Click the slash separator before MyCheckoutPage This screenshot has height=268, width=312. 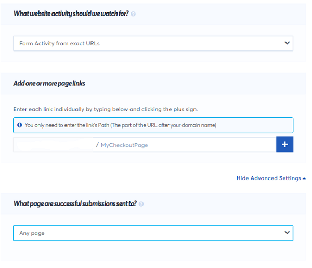pyautogui.click(x=97, y=145)
